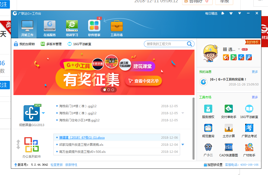Image resolution: width=268 pixels, height=175 pixels.
Task: Click 每日精选 in the title bar
Action: coord(211,13)
